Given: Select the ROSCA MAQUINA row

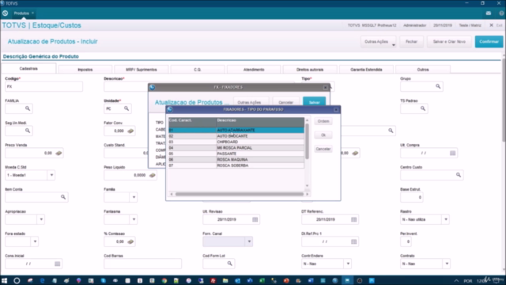Looking at the screenshot, I should (x=236, y=160).
